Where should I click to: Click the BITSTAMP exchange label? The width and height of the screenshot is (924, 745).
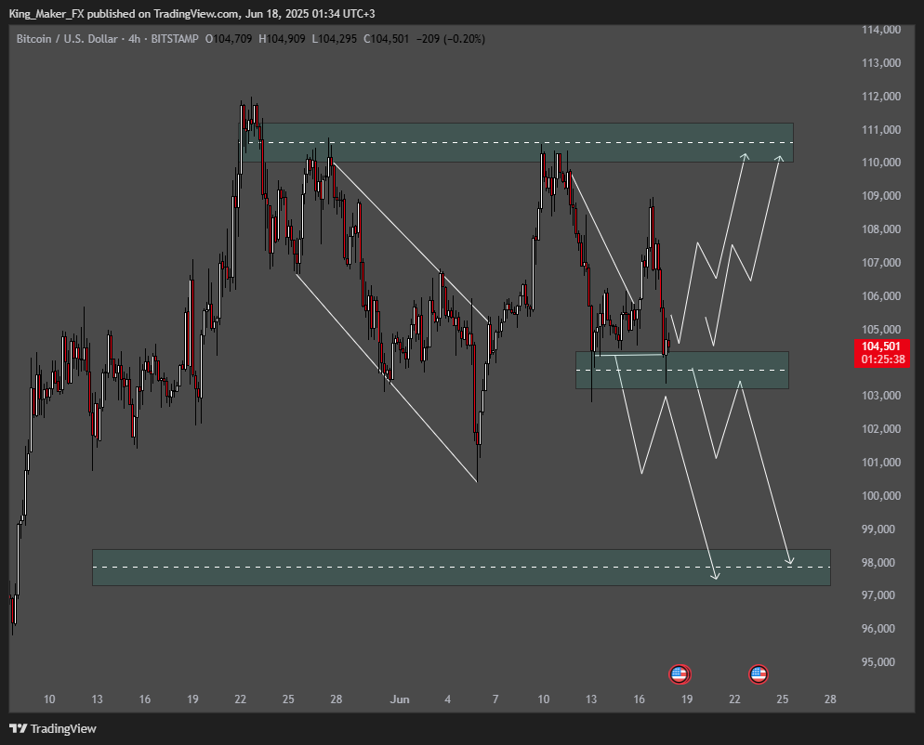click(x=175, y=39)
